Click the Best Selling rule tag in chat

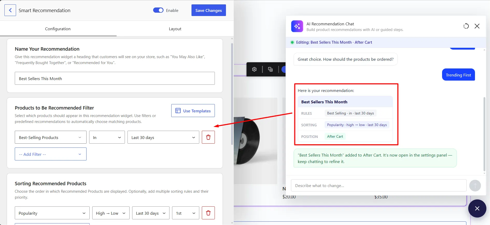(x=350, y=113)
